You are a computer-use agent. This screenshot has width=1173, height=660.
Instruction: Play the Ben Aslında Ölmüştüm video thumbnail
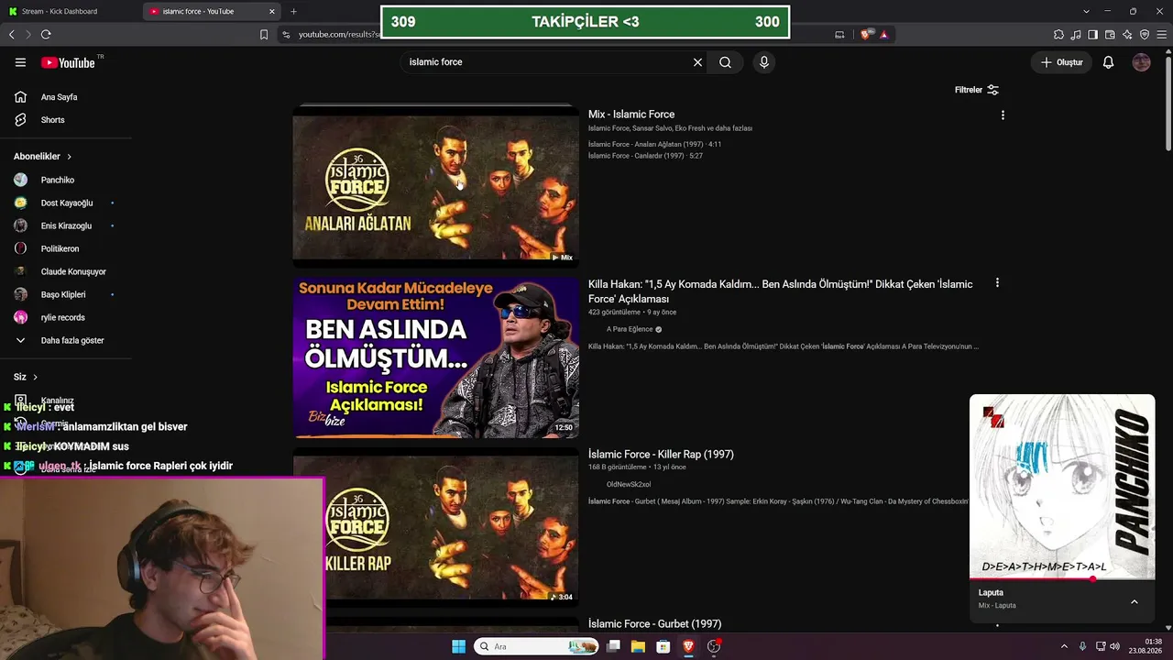coord(435,357)
